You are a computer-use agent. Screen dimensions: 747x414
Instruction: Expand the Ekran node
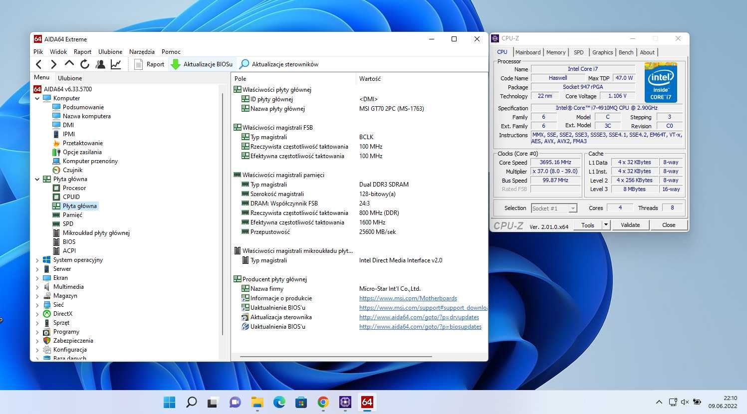coord(37,278)
